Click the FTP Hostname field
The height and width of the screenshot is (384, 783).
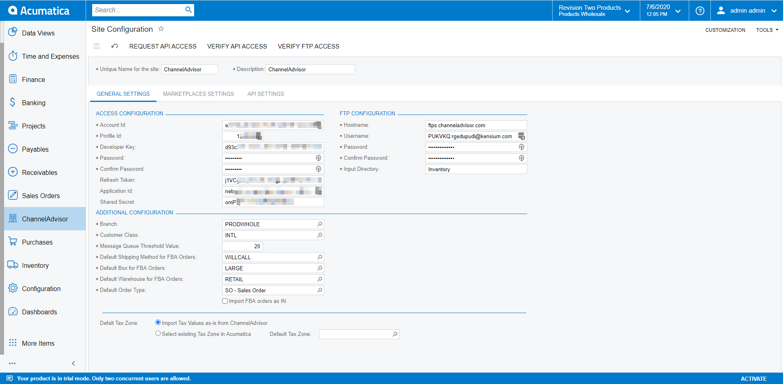click(x=476, y=125)
